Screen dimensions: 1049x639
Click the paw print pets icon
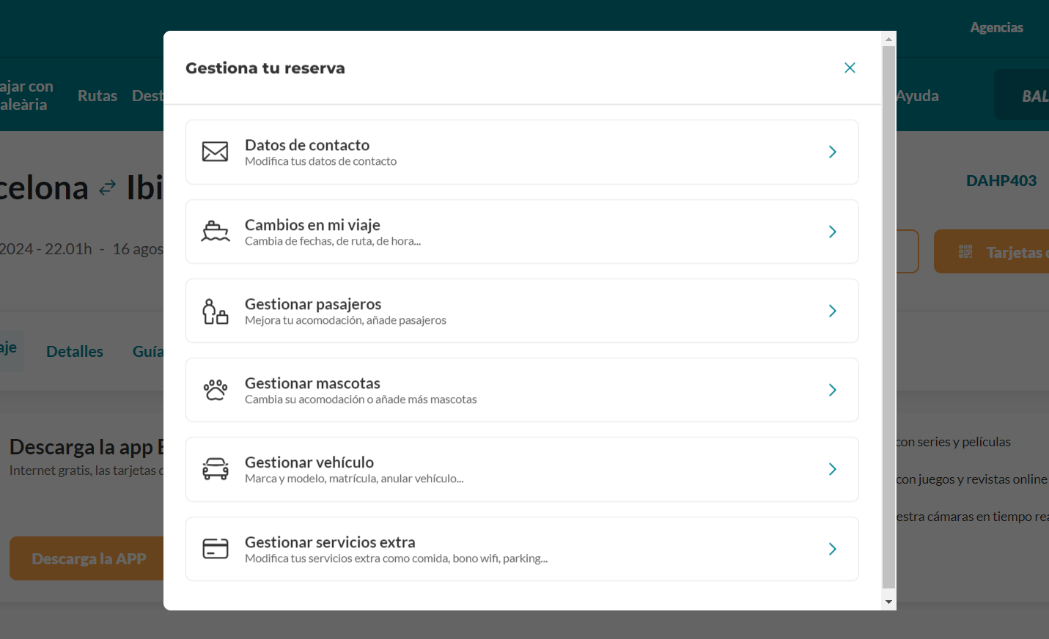click(x=216, y=390)
